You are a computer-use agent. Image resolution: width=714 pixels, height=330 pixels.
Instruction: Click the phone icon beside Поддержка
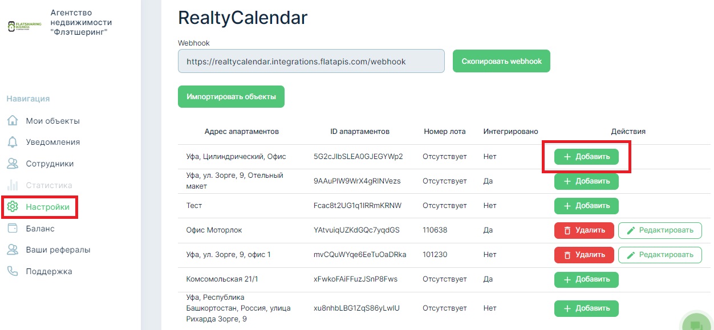pos(13,271)
